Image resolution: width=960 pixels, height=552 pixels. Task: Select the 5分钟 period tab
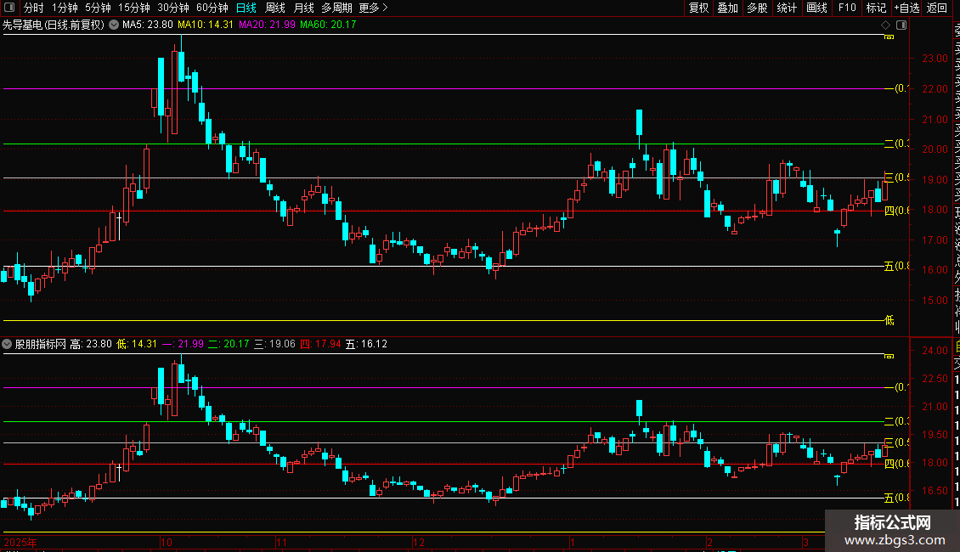tap(98, 8)
